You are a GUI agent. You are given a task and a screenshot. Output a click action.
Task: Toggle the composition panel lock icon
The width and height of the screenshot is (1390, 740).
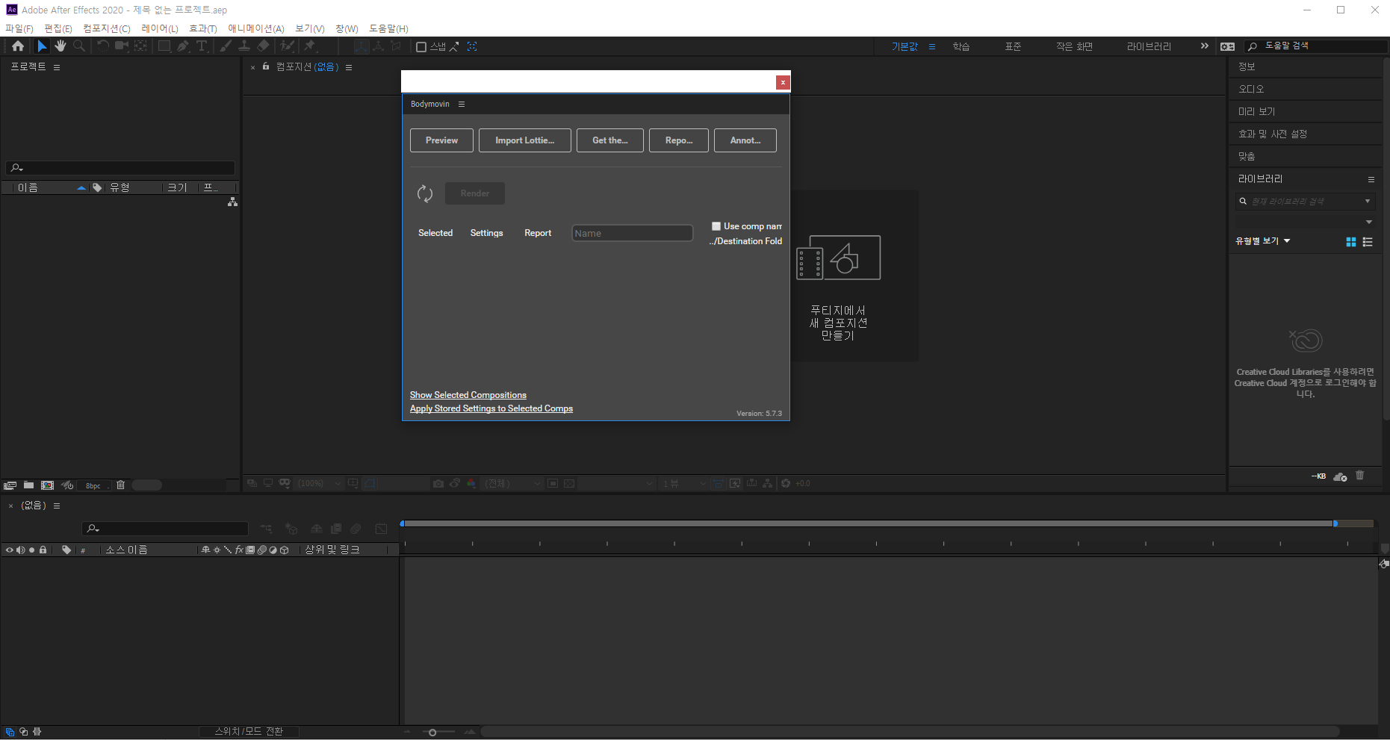(x=266, y=66)
